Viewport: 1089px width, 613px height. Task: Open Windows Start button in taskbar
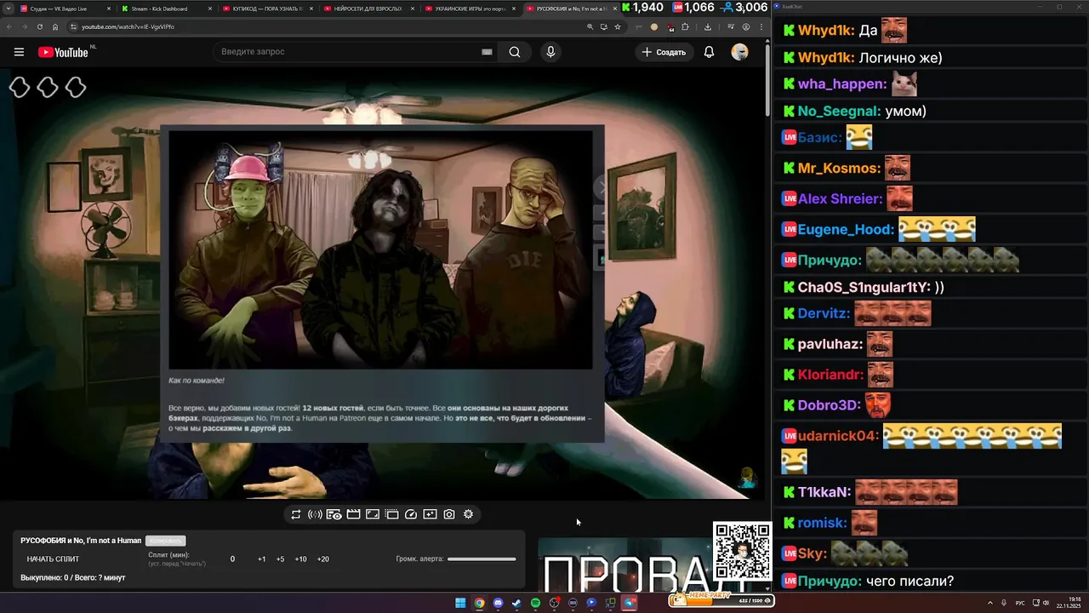460,603
